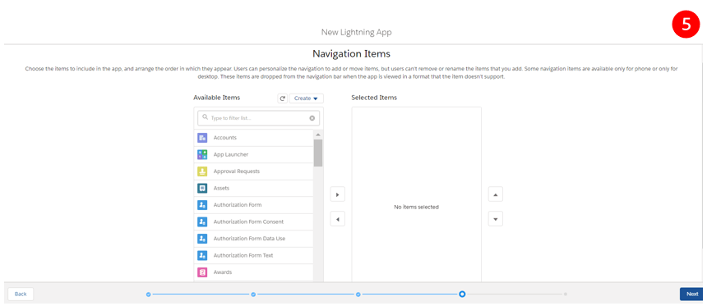The height and width of the screenshot is (306, 707).
Task: Click the Authorization Form item icon
Action: [x=202, y=205]
